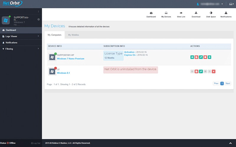The image size is (236, 147).
Task: Open Logs Viewer in the sidebar
Action: click(x=21, y=36)
